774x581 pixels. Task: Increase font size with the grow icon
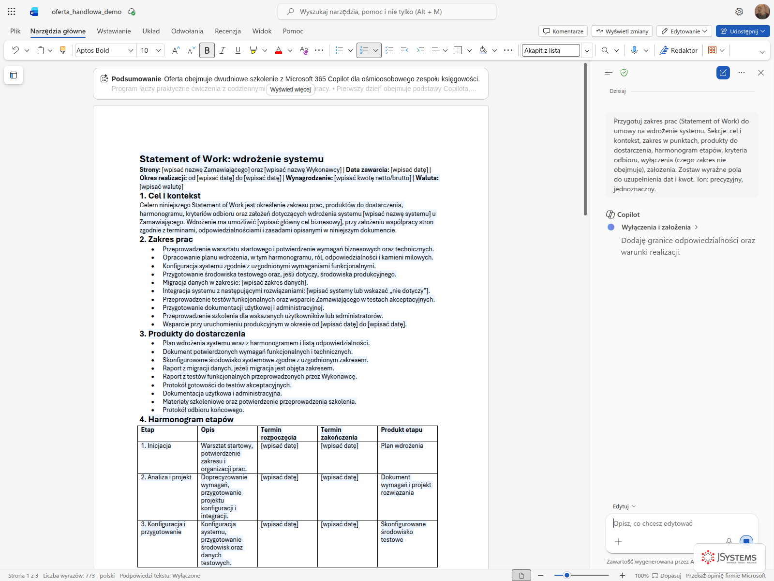pyautogui.click(x=176, y=50)
